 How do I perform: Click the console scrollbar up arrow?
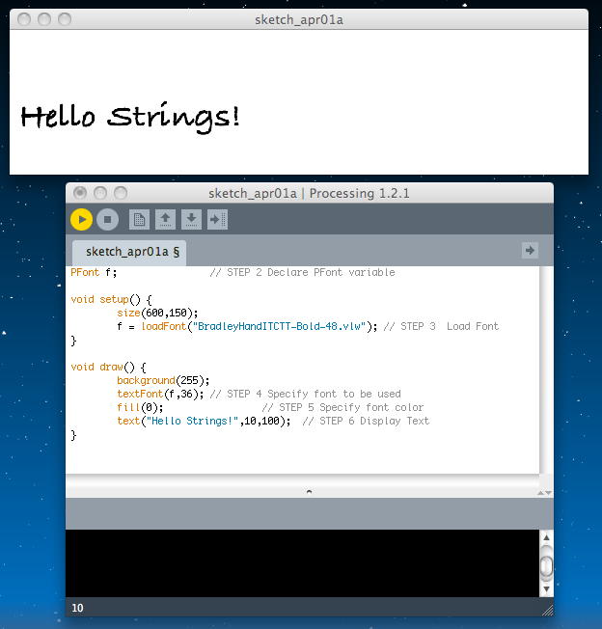coord(546,537)
